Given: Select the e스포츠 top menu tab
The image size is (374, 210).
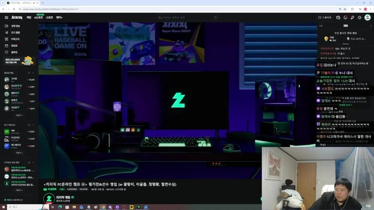Looking at the screenshot, I should pyautogui.click(x=39, y=17).
